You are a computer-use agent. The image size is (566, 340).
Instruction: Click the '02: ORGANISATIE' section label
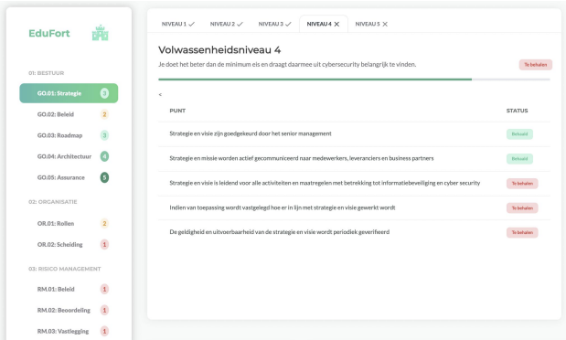[x=53, y=202]
